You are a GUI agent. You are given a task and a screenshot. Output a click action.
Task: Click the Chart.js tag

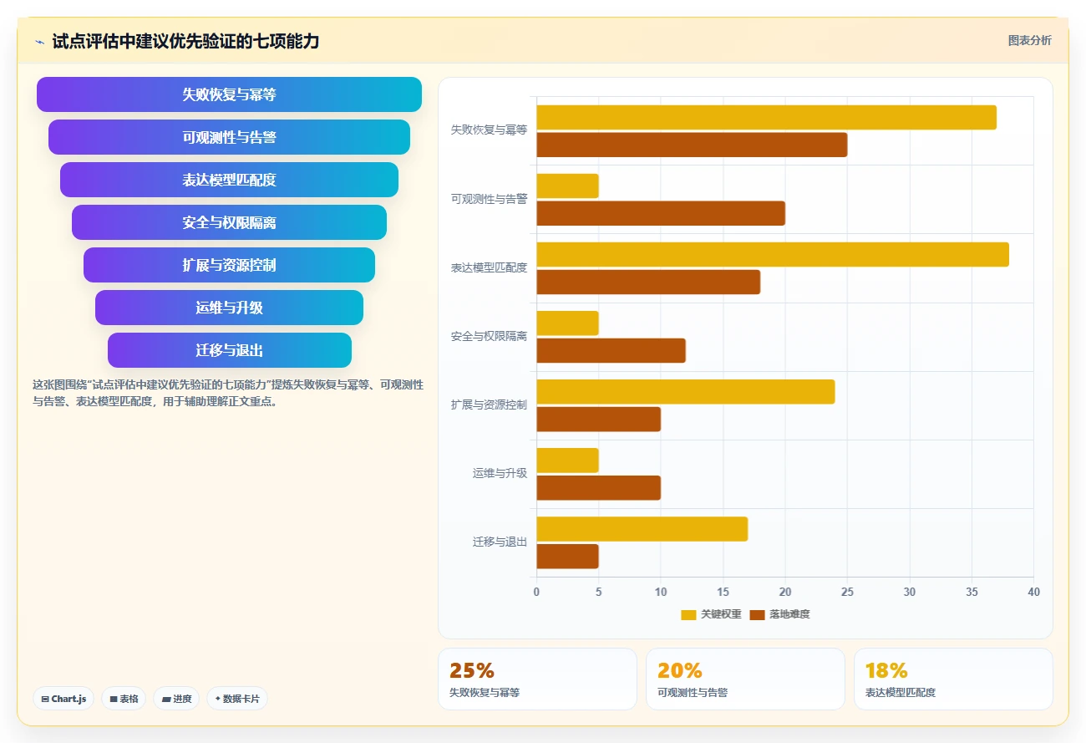[63, 699]
